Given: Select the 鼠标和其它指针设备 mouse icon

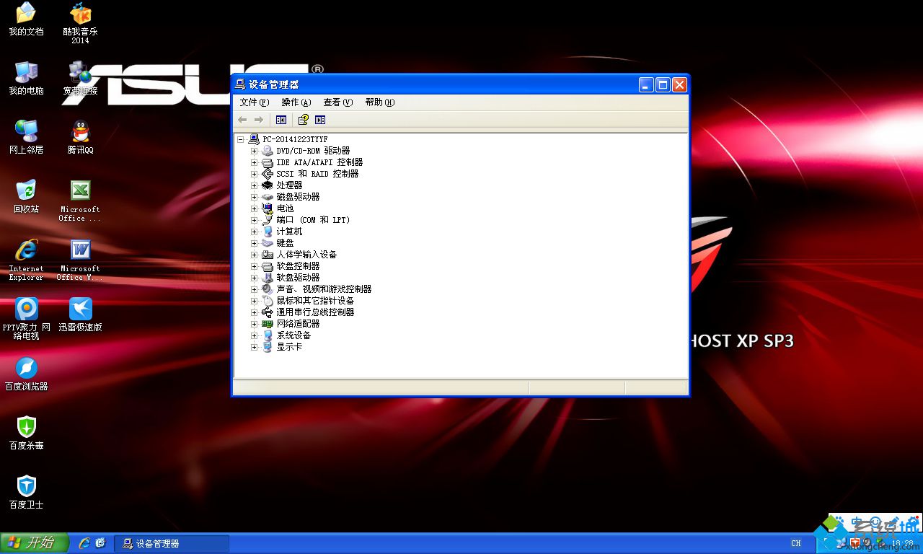Looking at the screenshot, I should pos(268,301).
